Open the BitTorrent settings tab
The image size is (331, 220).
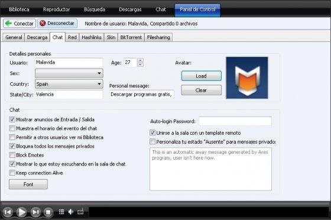pos(131,37)
